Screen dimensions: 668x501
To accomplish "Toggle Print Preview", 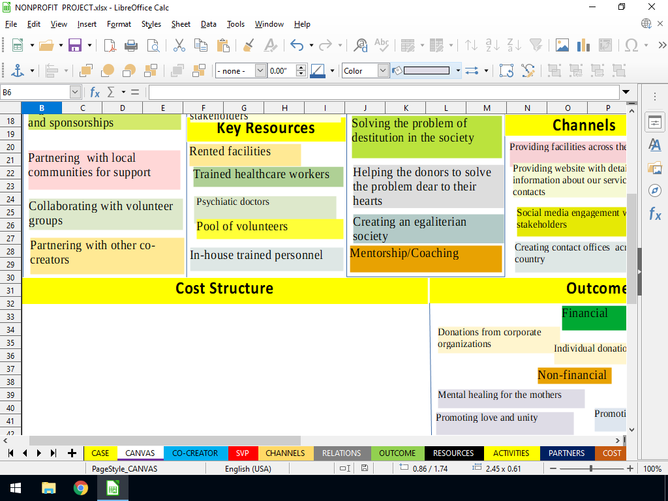I will point(153,45).
